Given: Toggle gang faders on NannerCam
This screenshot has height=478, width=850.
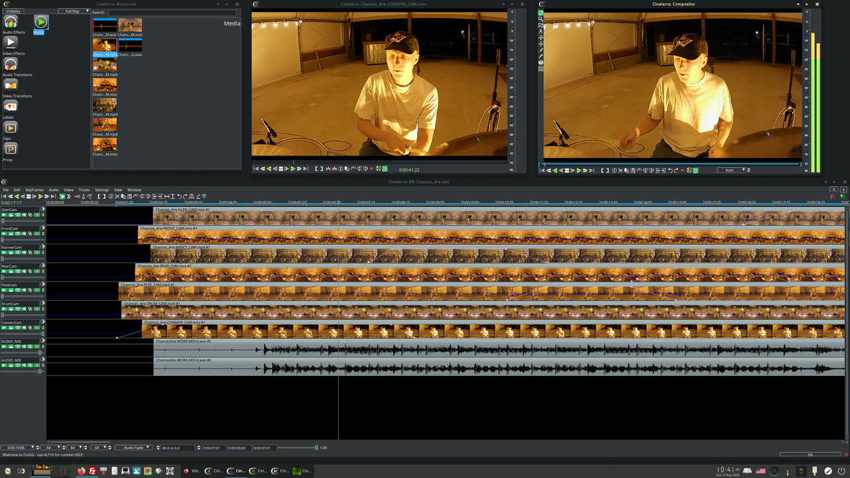Looking at the screenshot, I should 17,252.
